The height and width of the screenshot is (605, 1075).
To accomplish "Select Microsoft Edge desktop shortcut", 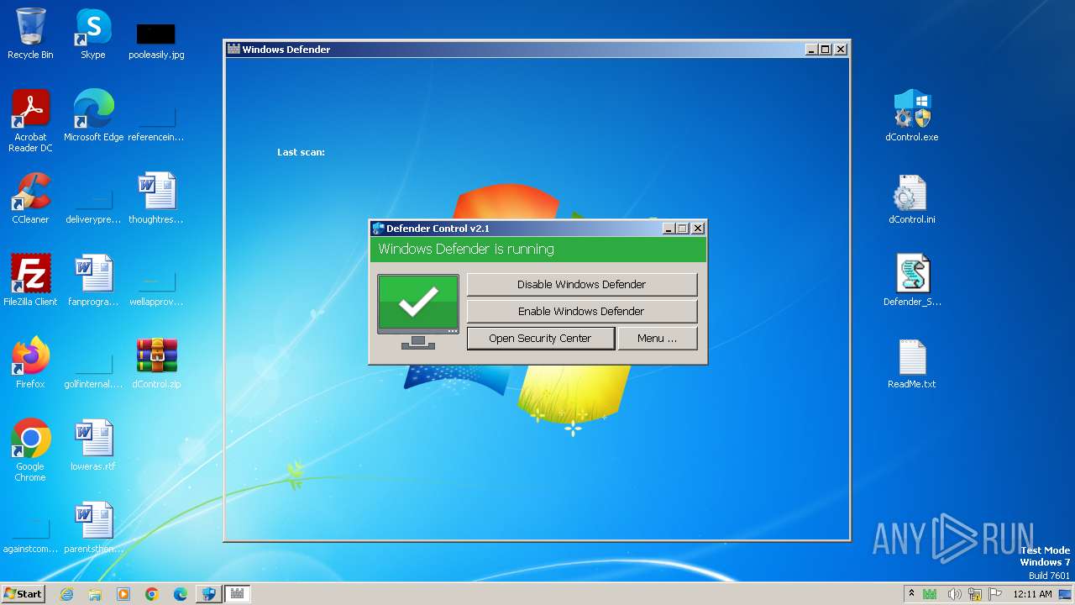I will [93, 116].
